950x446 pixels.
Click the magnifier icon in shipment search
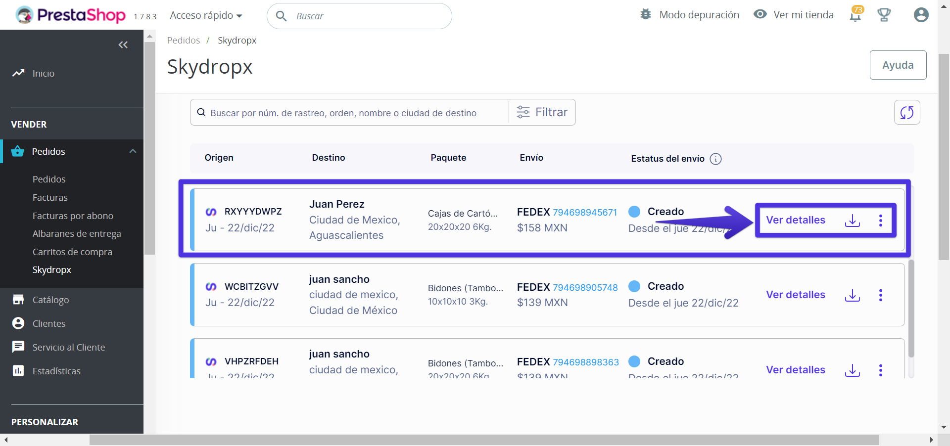tap(201, 112)
